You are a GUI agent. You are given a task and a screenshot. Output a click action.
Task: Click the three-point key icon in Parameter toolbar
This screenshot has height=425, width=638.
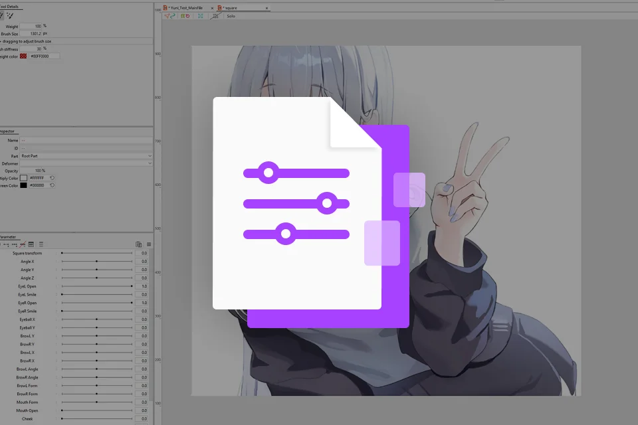[14, 244]
